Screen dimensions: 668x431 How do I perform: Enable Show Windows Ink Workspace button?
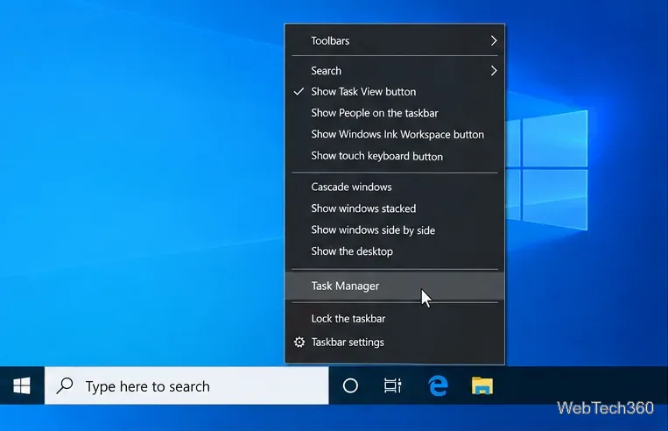(x=395, y=134)
